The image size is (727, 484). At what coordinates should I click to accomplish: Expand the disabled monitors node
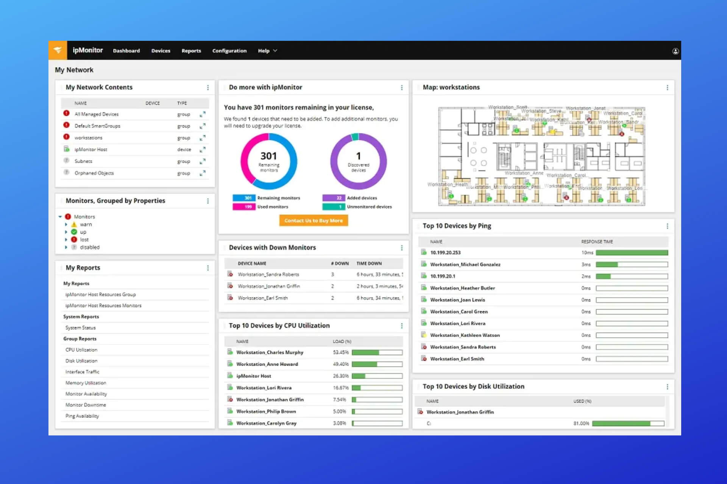point(66,247)
